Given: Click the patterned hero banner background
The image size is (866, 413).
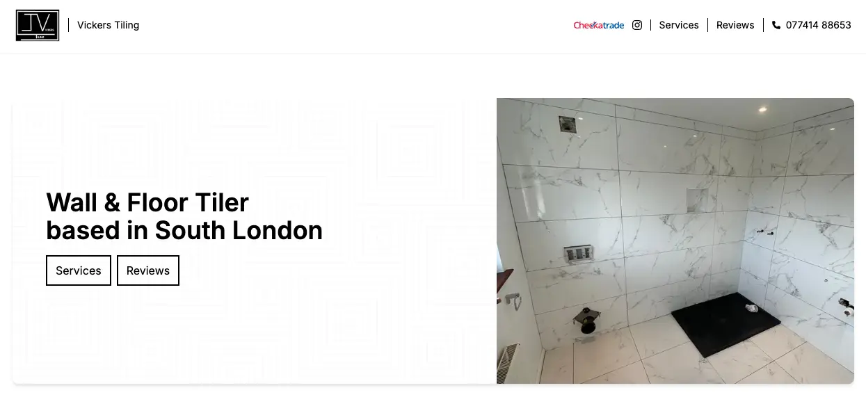Looking at the screenshot, I should 255,241.
